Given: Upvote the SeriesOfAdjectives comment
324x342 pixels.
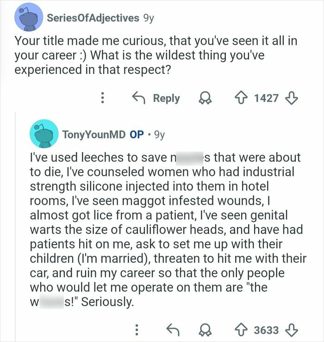Looking at the screenshot, I should (x=241, y=98).
